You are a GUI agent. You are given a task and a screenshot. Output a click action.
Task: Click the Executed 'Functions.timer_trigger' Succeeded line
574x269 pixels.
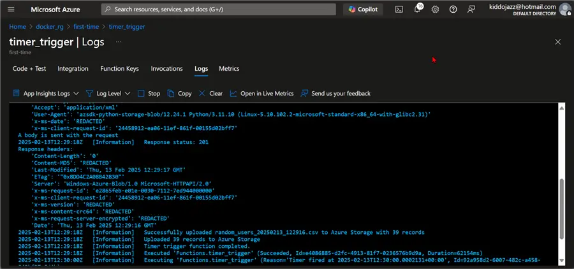(251, 253)
